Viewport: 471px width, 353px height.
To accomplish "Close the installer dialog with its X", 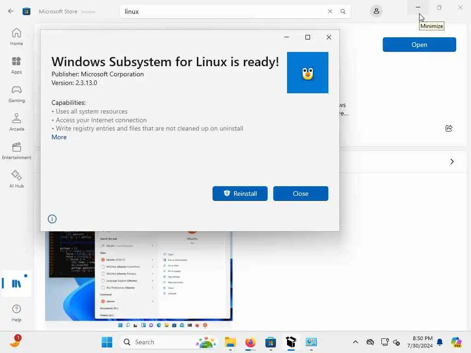I will pyautogui.click(x=329, y=37).
